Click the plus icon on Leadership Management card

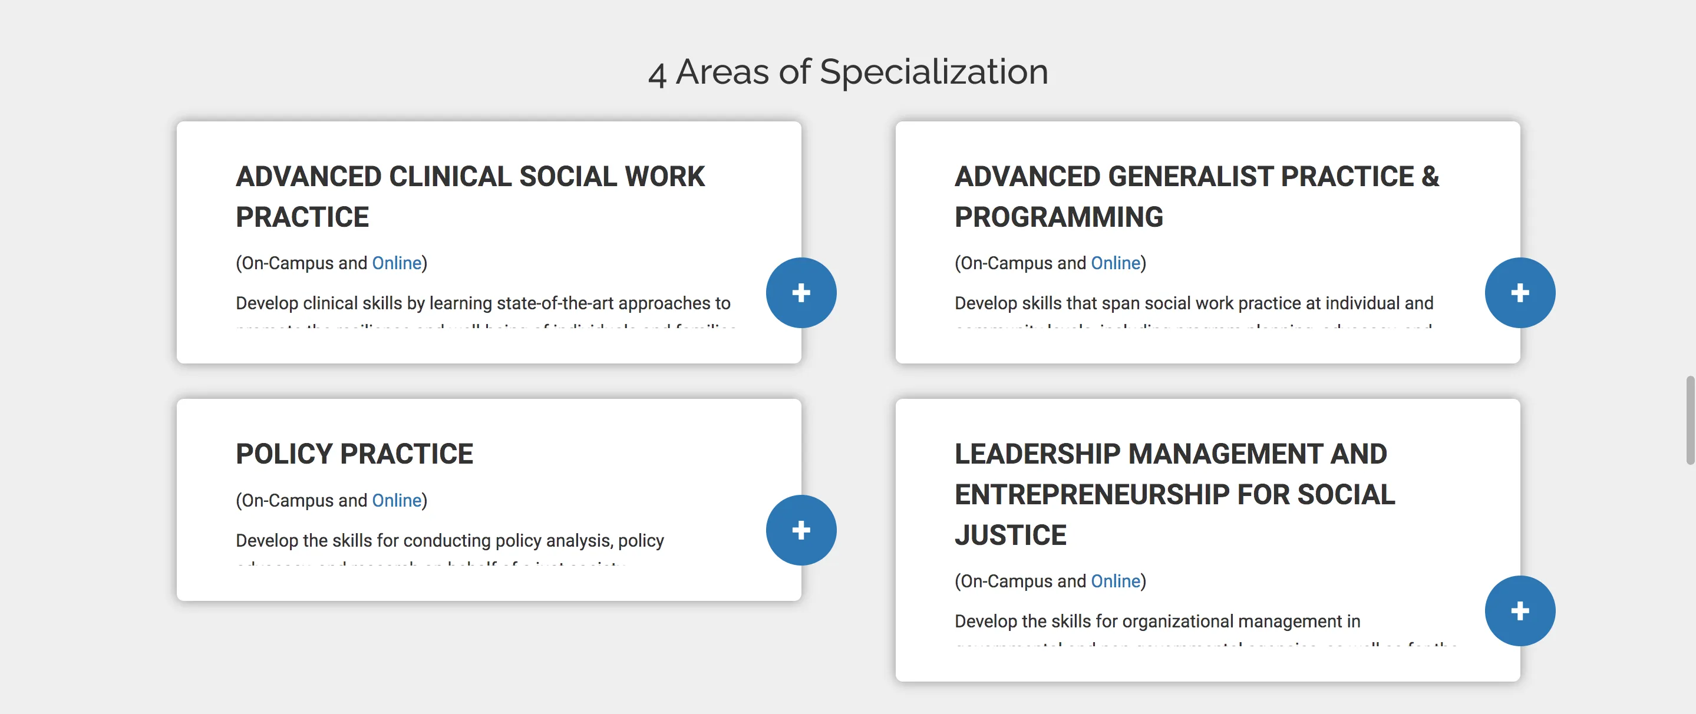[x=1520, y=611]
